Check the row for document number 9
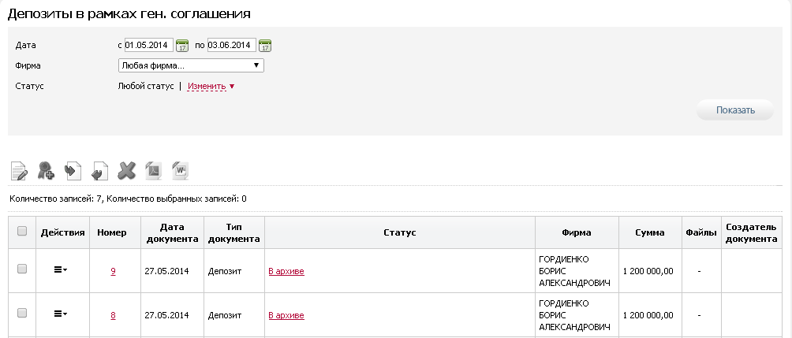Image resolution: width=792 pixels, height=338 pixels. 22,269
